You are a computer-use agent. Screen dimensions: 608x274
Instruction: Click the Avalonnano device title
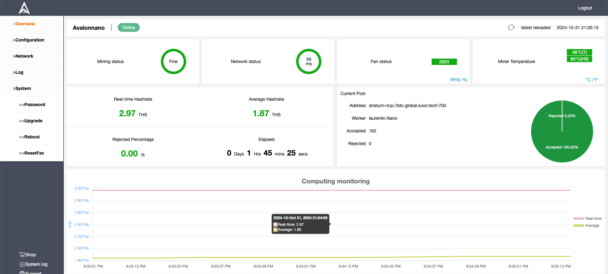tap(89, 28)
